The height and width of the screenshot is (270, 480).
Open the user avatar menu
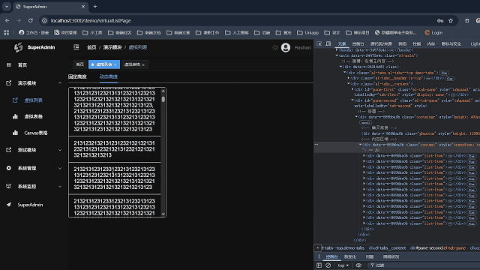coord(286,47)
